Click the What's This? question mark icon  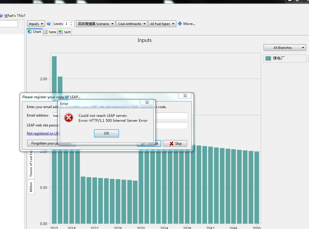tap(1, 16)
